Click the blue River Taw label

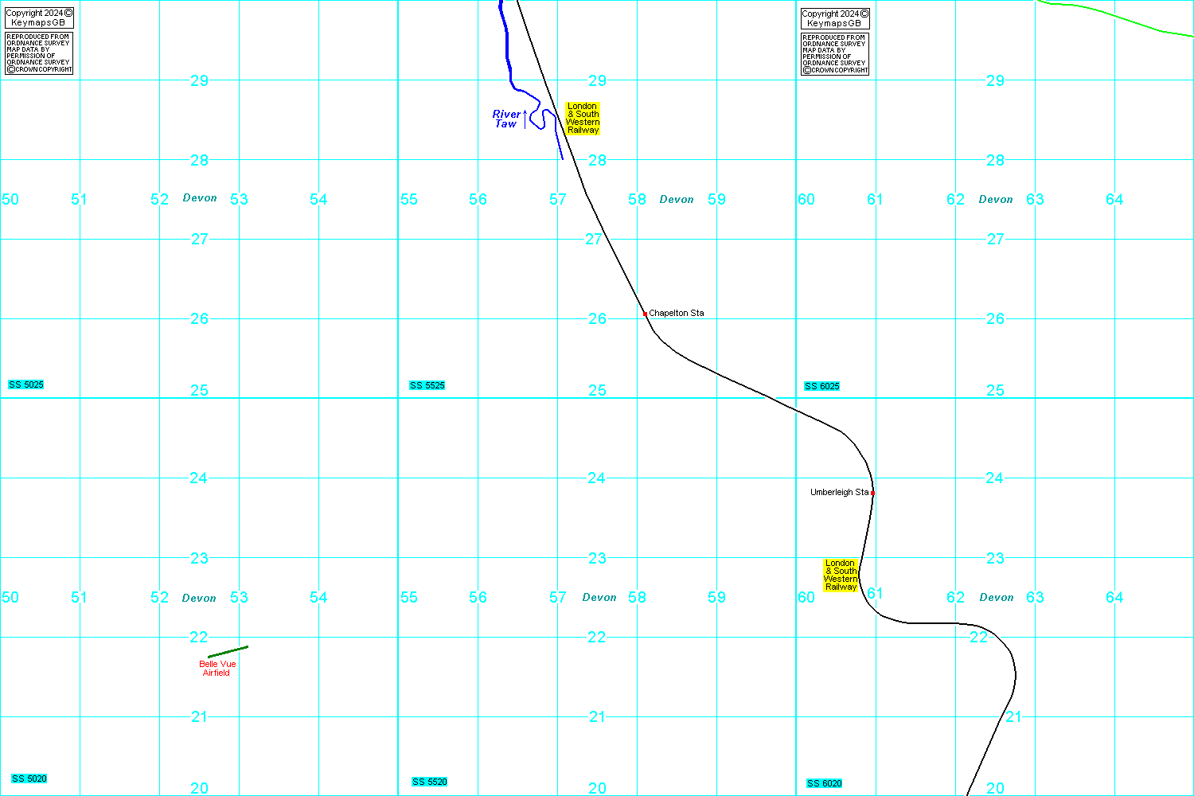point(505,119)
